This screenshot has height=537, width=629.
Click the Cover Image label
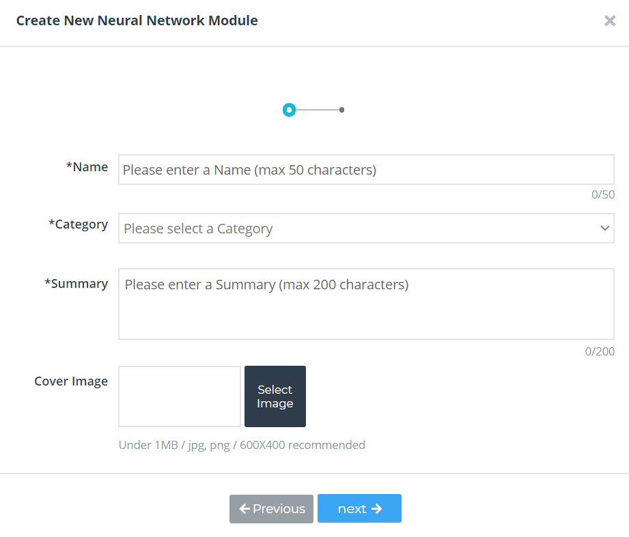click(x=71, y=381)
